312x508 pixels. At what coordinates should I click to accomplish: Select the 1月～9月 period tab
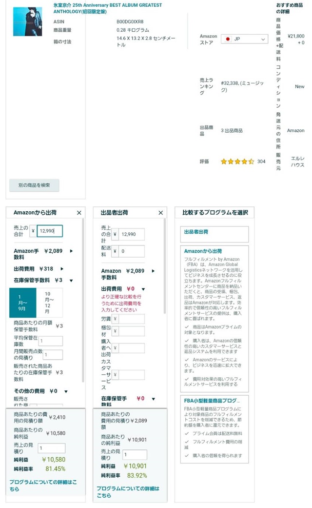pyautogui.click(x=22, y=303)
